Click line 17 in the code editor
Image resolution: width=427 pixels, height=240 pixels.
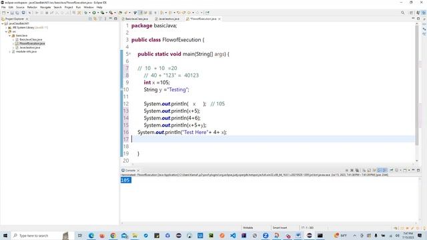click(272, 139)
